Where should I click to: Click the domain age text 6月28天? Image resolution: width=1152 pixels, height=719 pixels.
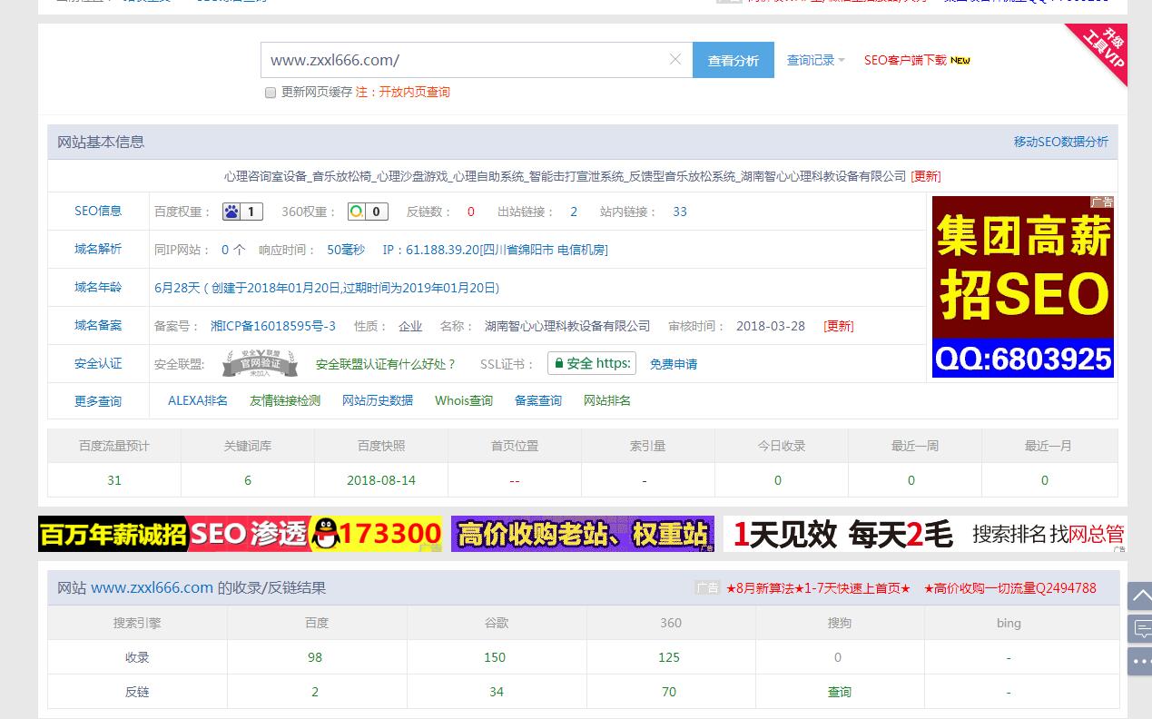177,288
